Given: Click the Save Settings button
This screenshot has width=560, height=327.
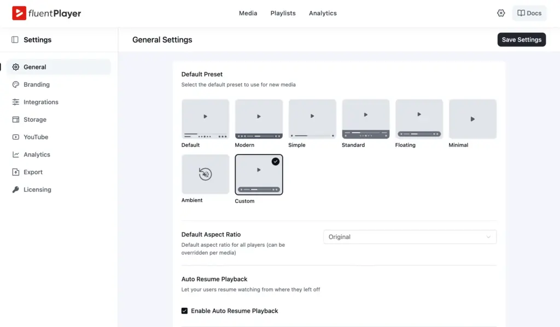Looking at the screenshot, I should pyautogui.click(x=521, y=40).
